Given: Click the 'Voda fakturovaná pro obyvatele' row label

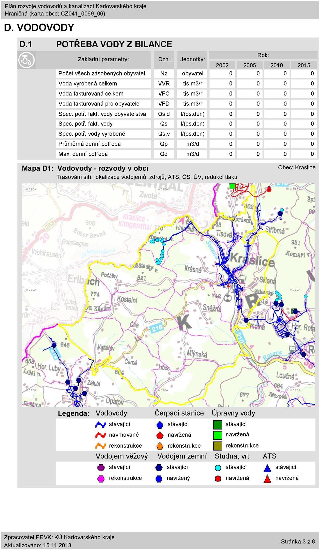Looking at the screenshot, I should (x=99, y=104).
